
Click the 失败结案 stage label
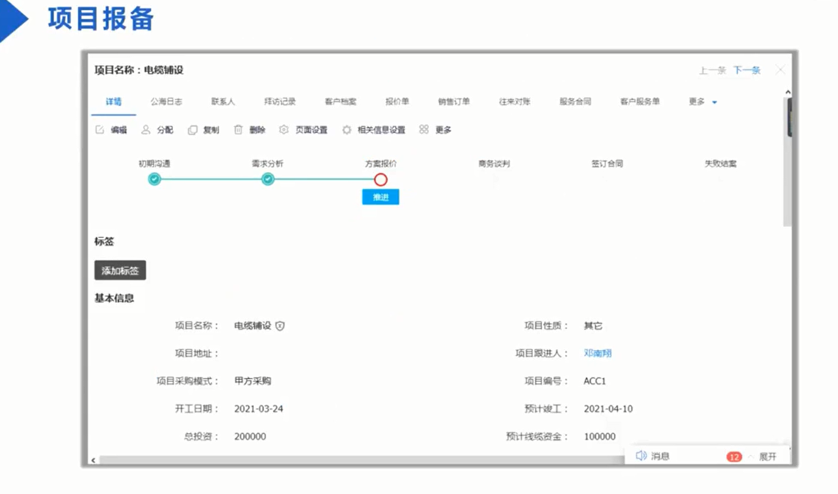pos(720,163)
